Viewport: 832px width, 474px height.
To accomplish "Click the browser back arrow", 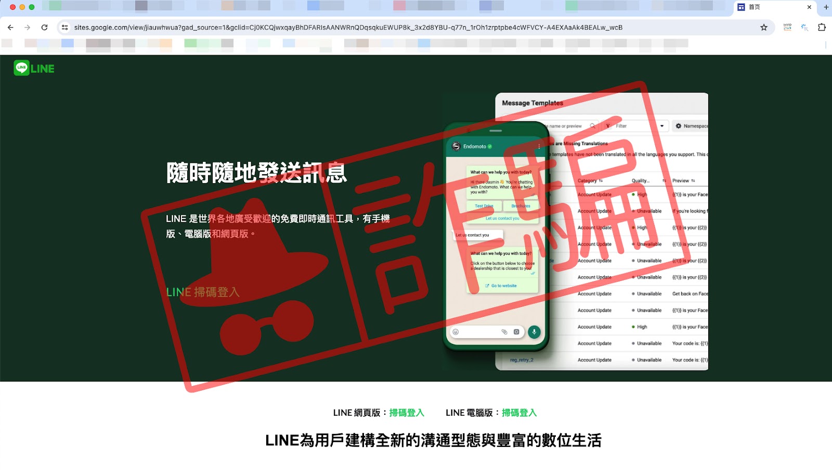I will pyautogui.click(x=10, y=28).
